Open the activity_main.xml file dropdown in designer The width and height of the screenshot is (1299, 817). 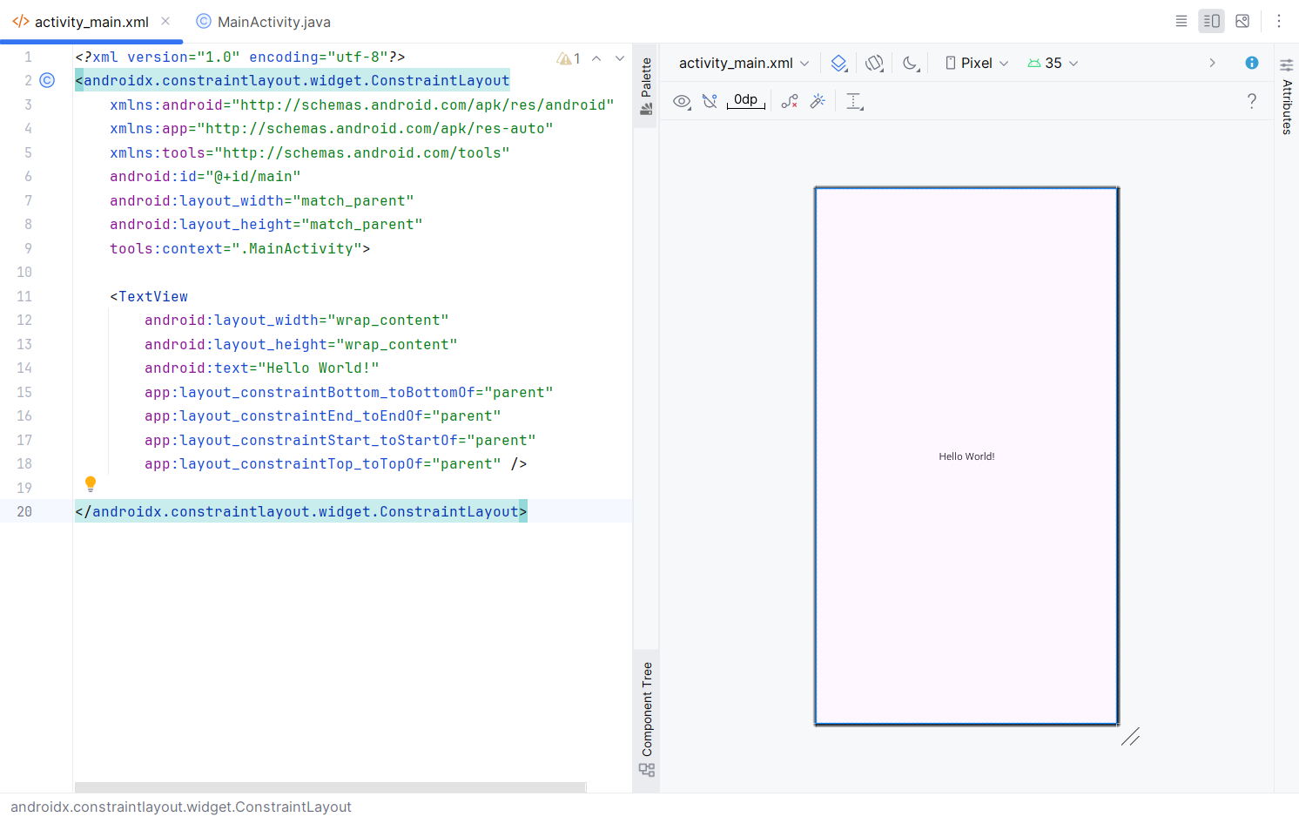(744, 63)
